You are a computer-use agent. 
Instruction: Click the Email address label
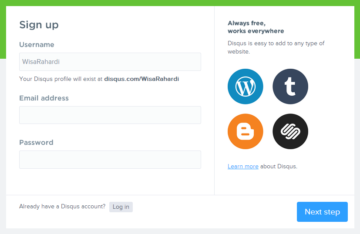44,98
